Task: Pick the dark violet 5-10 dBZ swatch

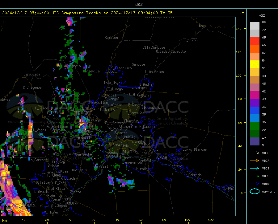Action: (255, 141)
